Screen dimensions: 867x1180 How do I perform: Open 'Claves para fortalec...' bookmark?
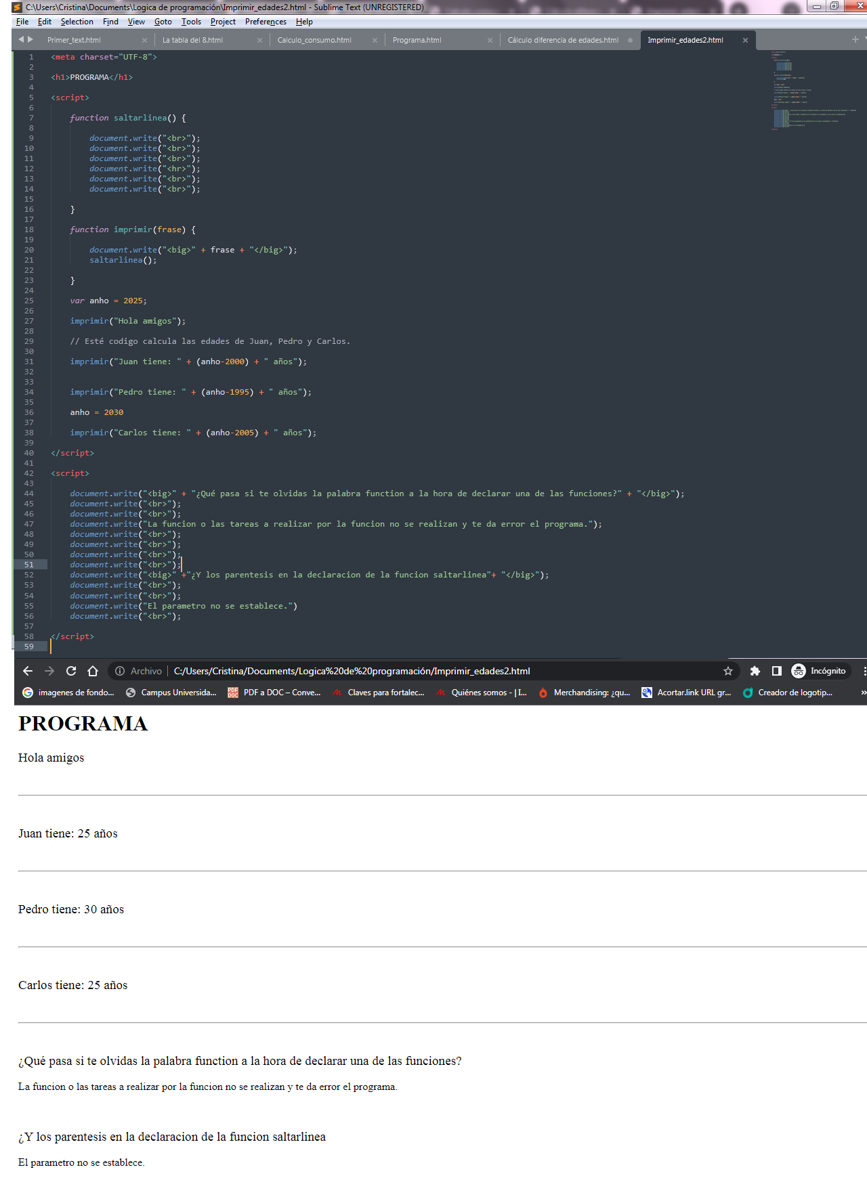point(378,693)
